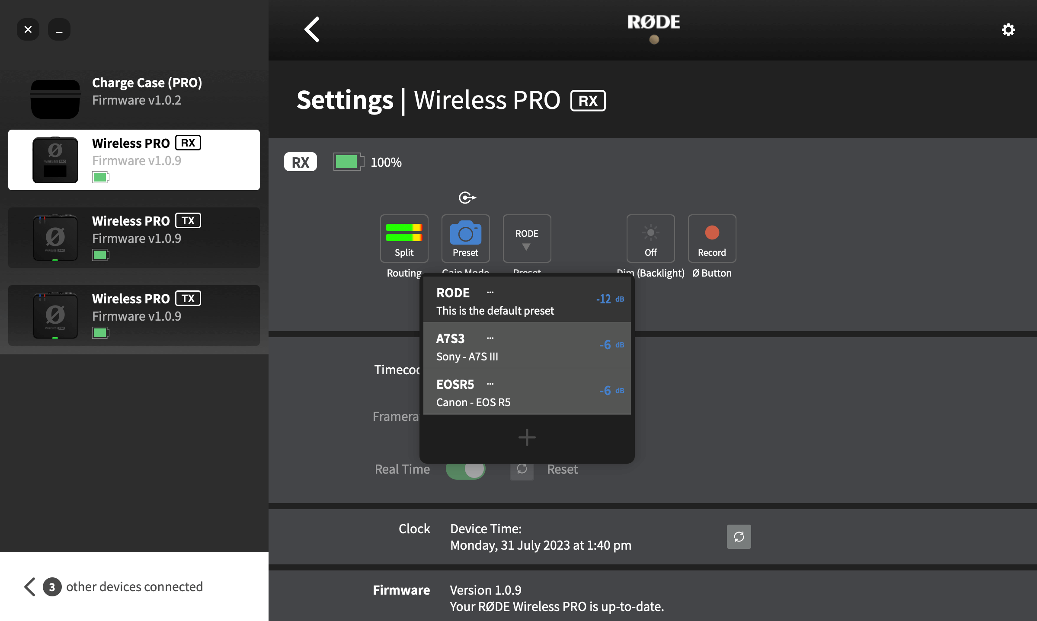Click the Reset refresh icon next to Real Time
This screenshot has height=621, width=1037.
tap(522, 469)
